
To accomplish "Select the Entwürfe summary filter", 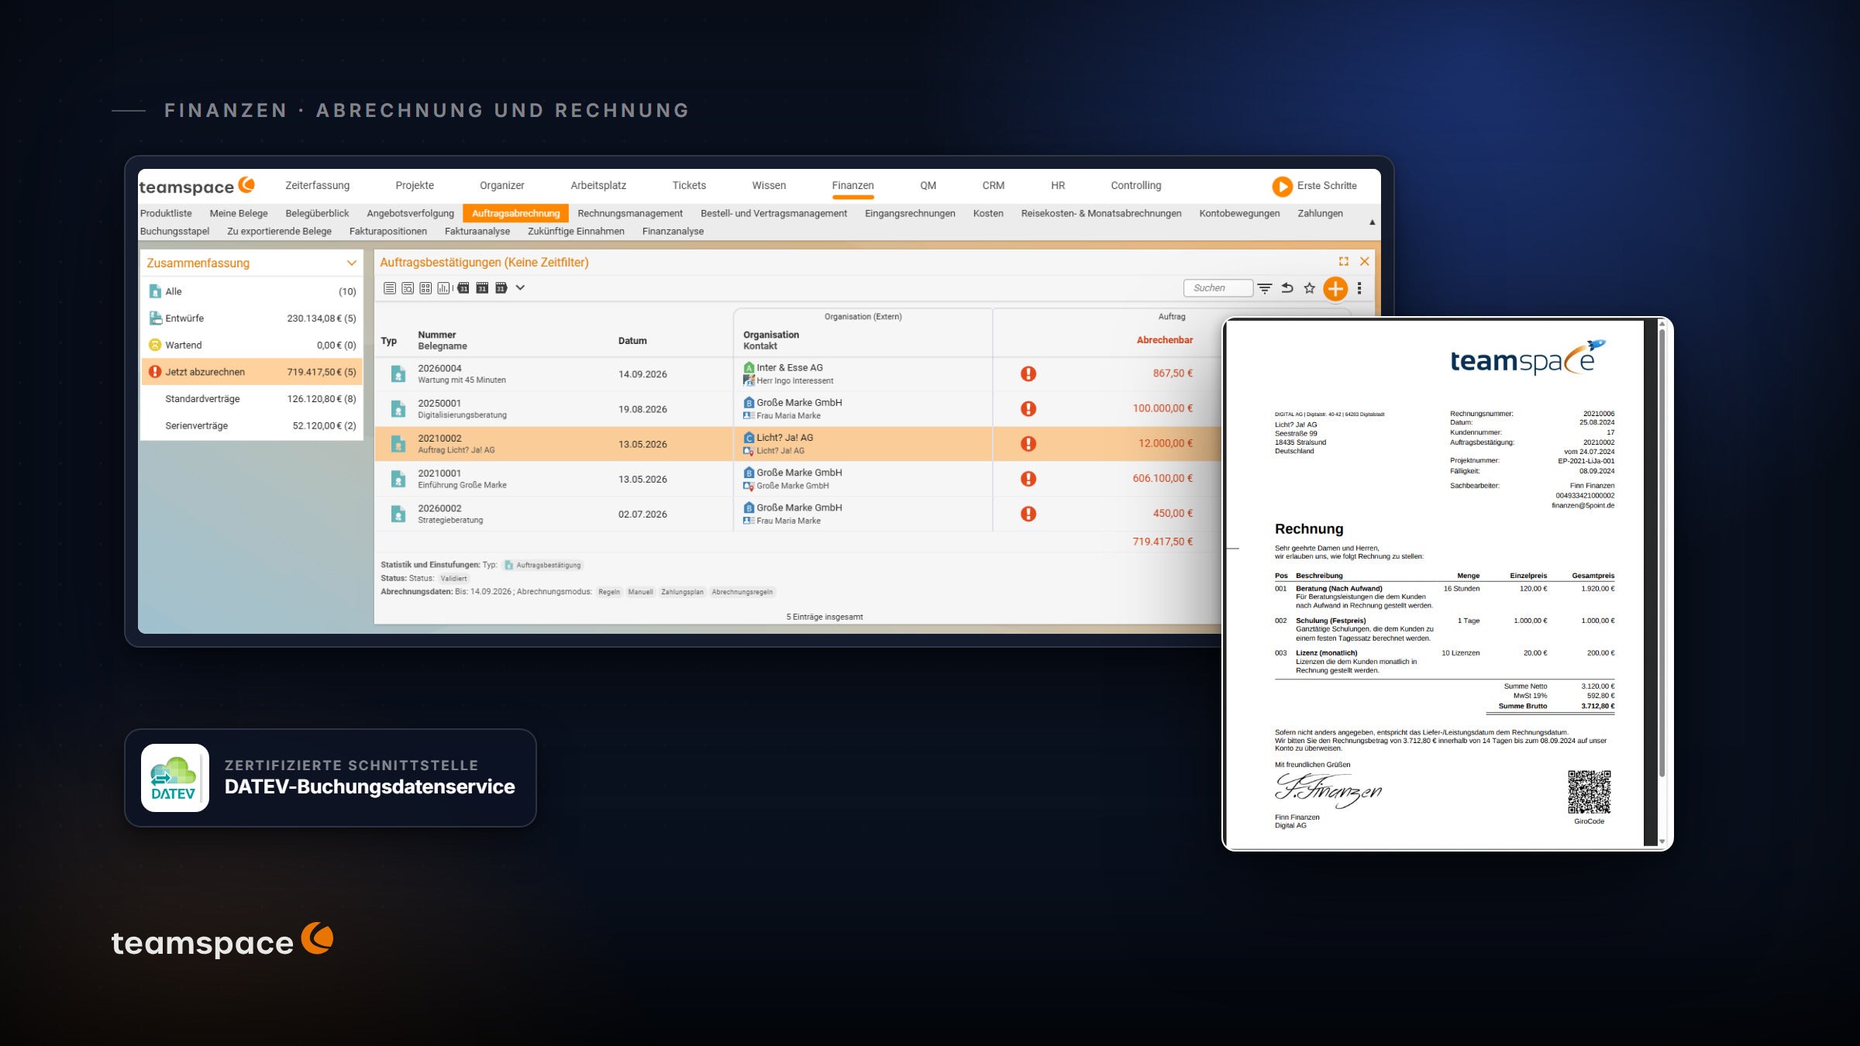I will tap(252, 318).
